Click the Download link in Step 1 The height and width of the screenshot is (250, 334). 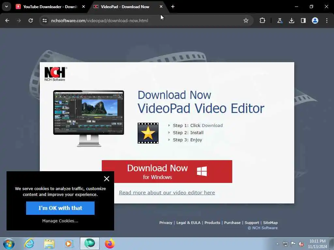pos(212,125)
